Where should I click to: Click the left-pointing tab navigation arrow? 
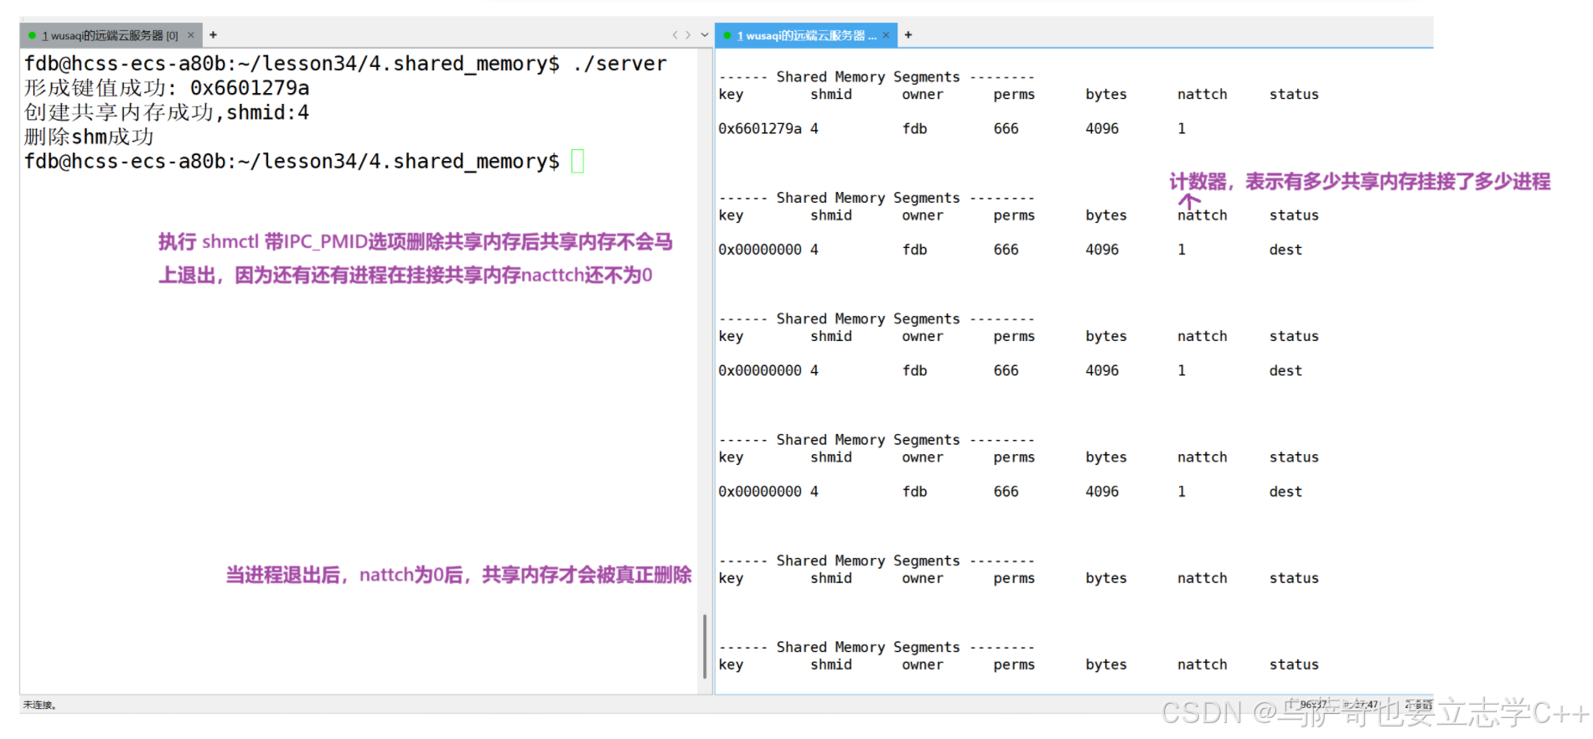click(x=675, y=35)
